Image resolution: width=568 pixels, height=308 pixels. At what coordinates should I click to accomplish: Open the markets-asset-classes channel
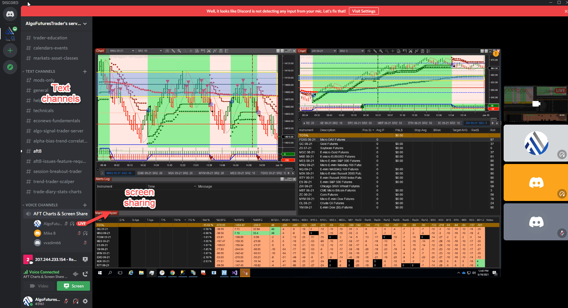click(x=56, y=58)
